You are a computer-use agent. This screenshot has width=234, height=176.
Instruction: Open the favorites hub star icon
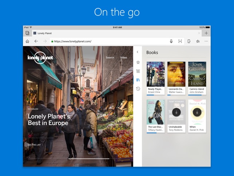pyautogui.click(x=198, y=41)
